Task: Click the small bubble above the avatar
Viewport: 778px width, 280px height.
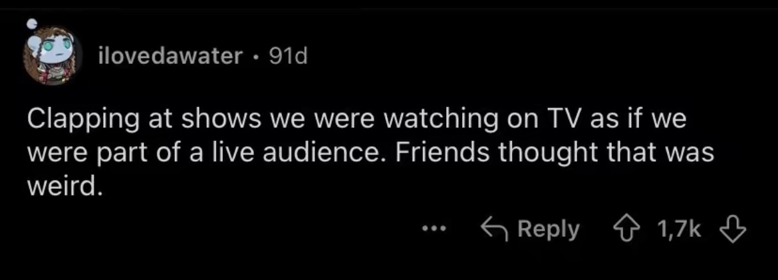Action: [x=31, y=25]
